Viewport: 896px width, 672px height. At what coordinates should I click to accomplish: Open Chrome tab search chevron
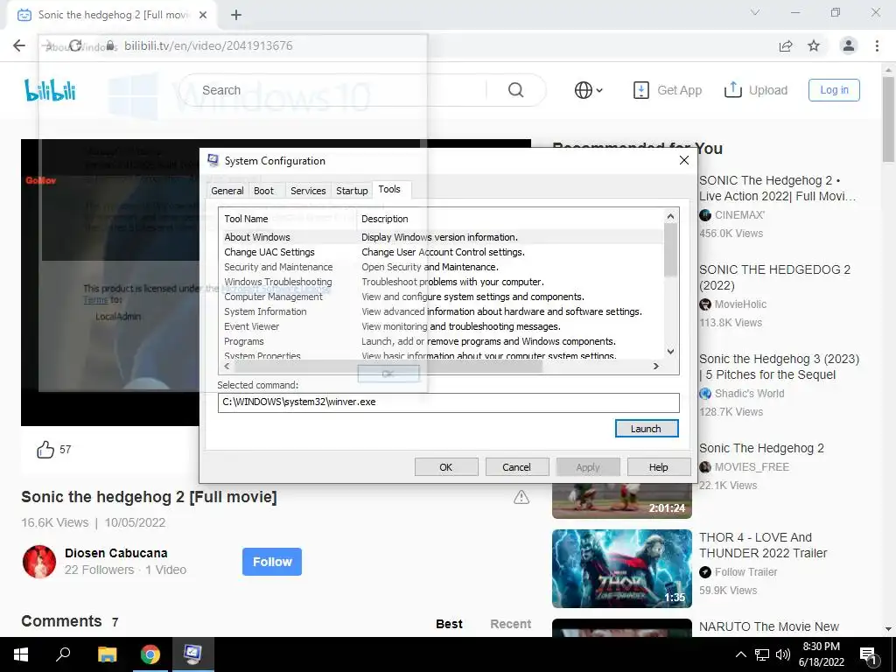[x=755, y=12]
